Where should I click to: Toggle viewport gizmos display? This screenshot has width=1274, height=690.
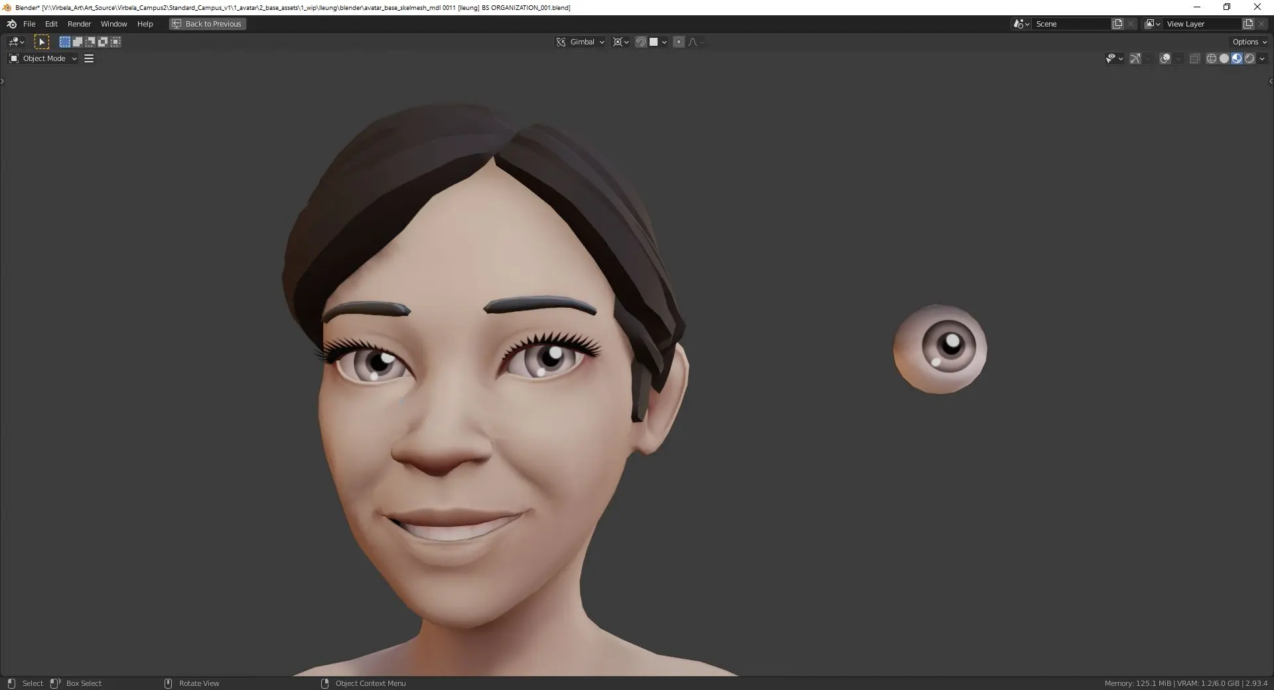click(1135, 58)
